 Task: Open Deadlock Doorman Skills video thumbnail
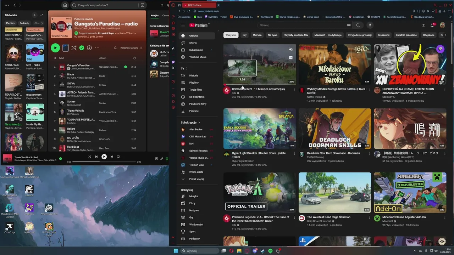click(x=335, y=129)
